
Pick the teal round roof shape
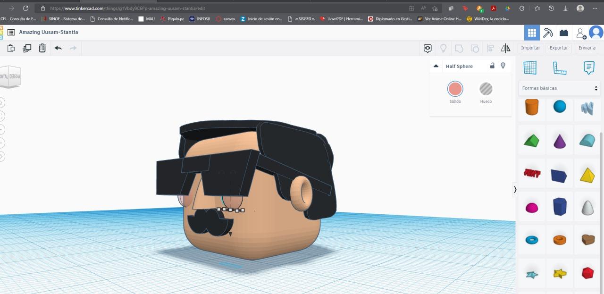(587, 140)
